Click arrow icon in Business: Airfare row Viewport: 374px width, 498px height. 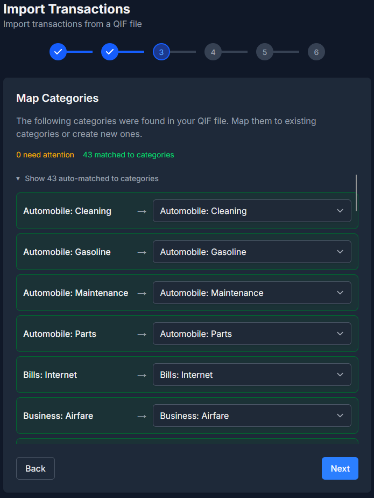pos(142,416)
